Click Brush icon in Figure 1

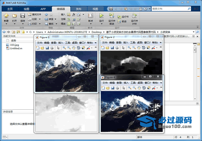[88, 48]
